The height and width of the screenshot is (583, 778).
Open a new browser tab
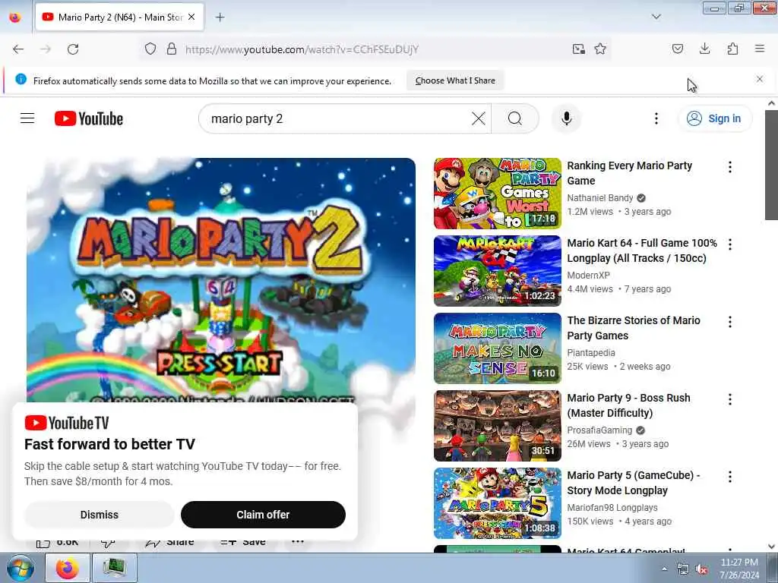pyautogui.click(x=220, y=17)
